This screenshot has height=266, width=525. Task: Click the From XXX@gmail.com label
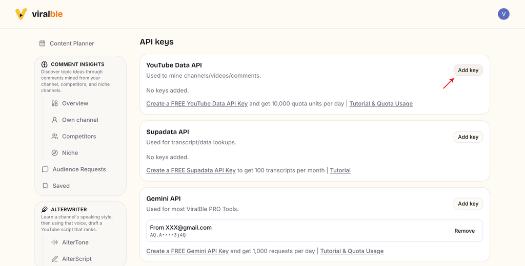pos(181,228)
